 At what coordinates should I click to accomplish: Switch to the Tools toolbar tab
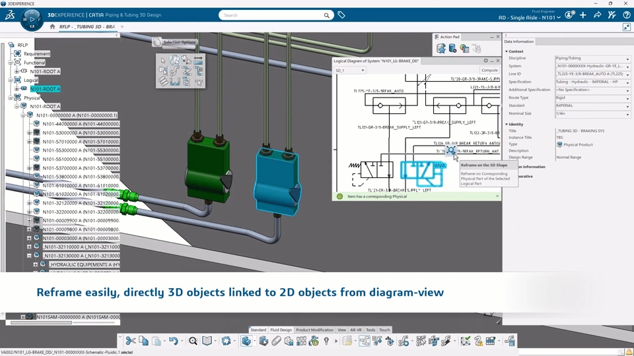[370, 330]
